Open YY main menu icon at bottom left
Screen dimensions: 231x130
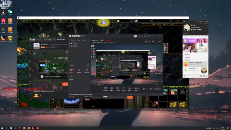tap(184, 76)
